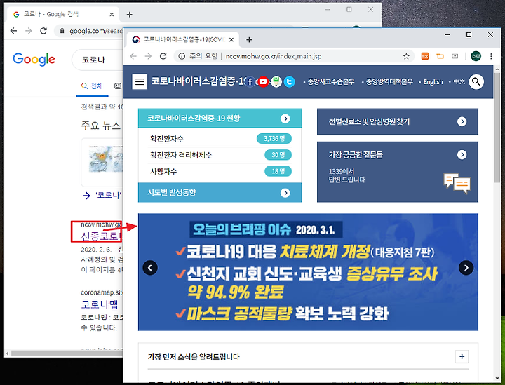The image size is (505, 385).
Task: Go back in the Google search window
Action: click(13, 31)
